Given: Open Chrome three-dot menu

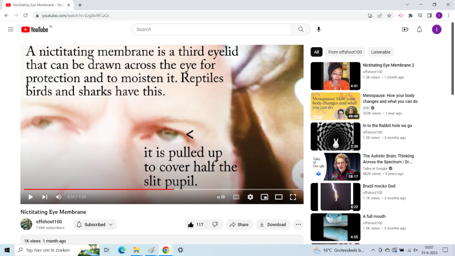Looking at the screenshot, I should [x=448, y=16].
